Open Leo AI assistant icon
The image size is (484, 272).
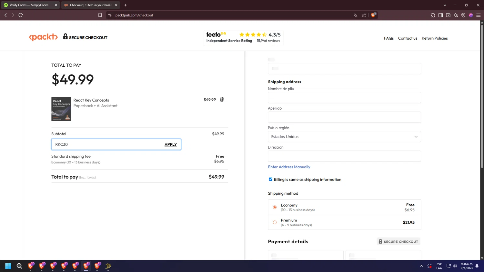(x=456, y=15)
